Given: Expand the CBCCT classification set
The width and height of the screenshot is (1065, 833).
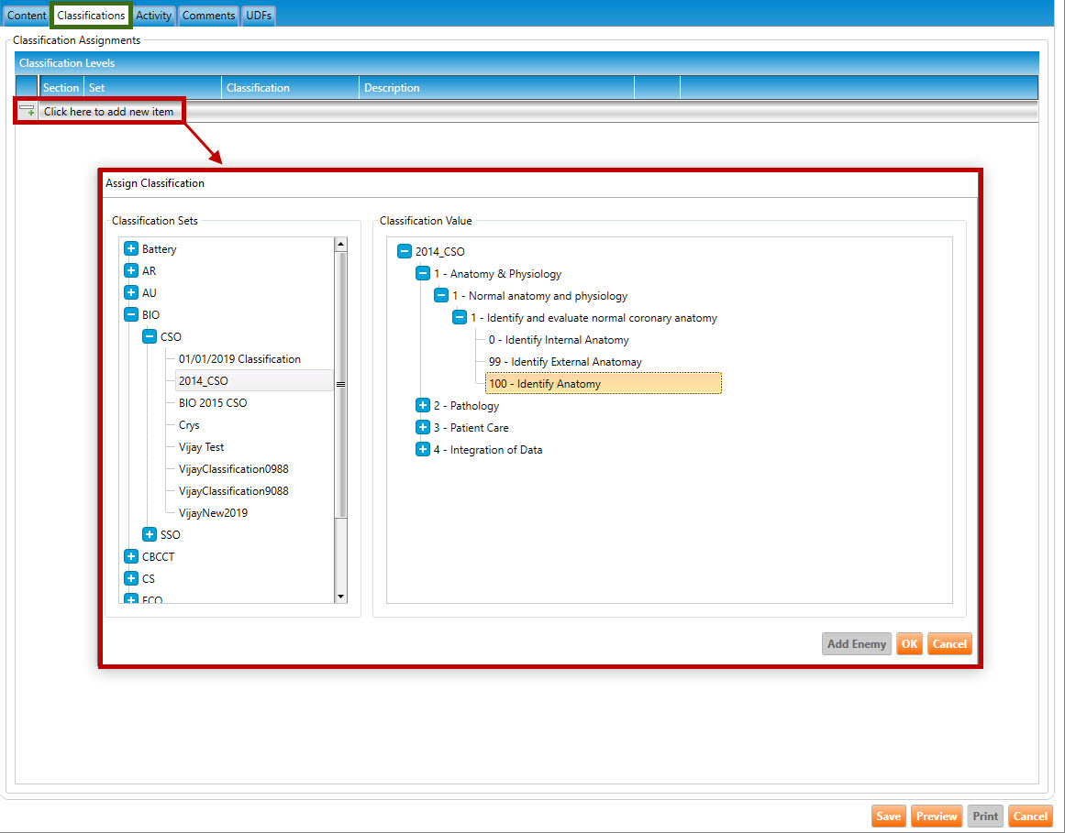Looking at the screenshot, I should tap(131, 557).
